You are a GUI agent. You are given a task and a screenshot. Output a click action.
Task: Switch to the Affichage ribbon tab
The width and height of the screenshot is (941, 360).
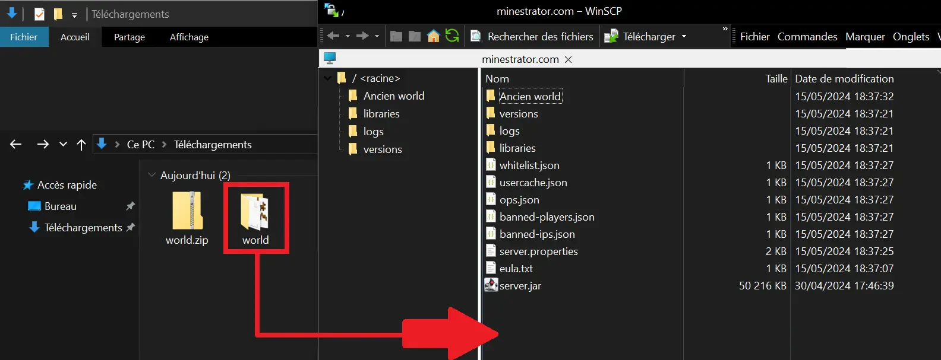tap(189, 37)
